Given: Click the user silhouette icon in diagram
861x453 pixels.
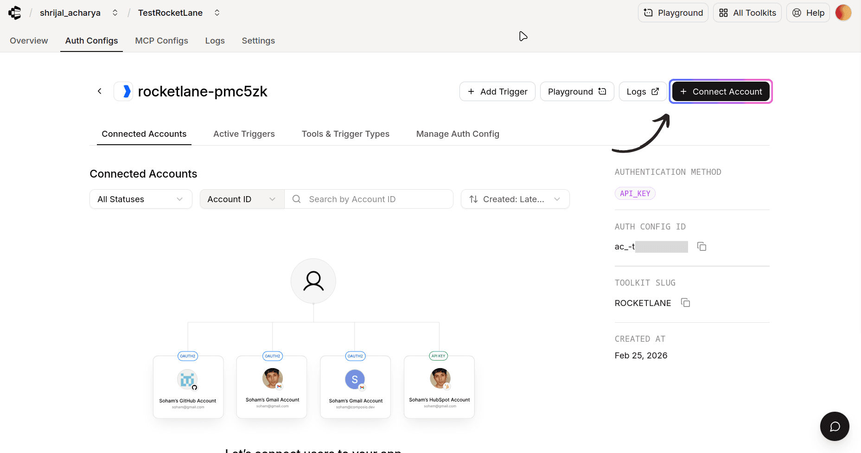Looking at the screenshot, I should click(x=313, y=281).
